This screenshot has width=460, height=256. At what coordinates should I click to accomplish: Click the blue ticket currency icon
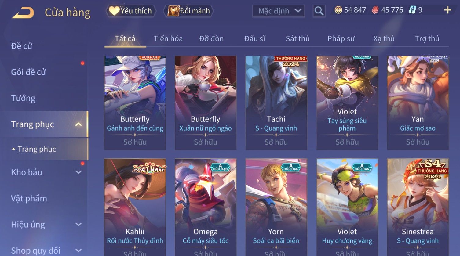pyautogui.click(x=412, y=10)
